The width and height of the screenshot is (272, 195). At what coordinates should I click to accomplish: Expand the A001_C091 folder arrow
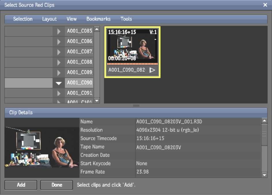[59, 93]
